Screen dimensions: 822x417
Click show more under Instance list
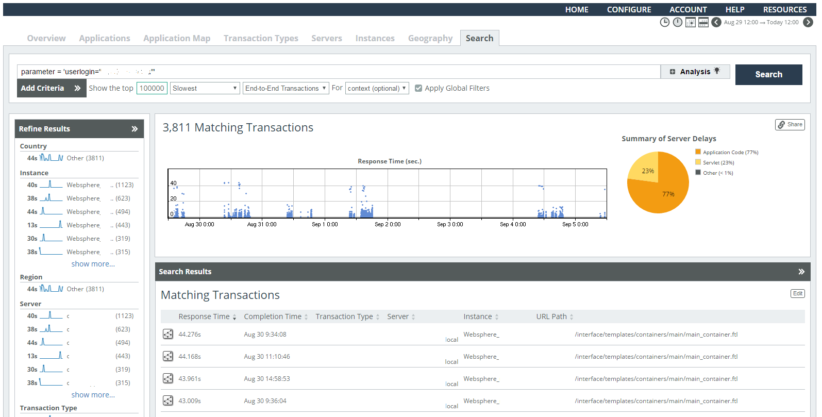(93, 264)
